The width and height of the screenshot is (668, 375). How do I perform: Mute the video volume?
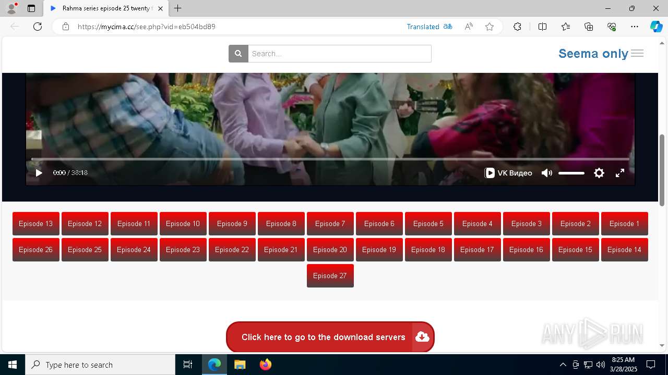[546, 173]
